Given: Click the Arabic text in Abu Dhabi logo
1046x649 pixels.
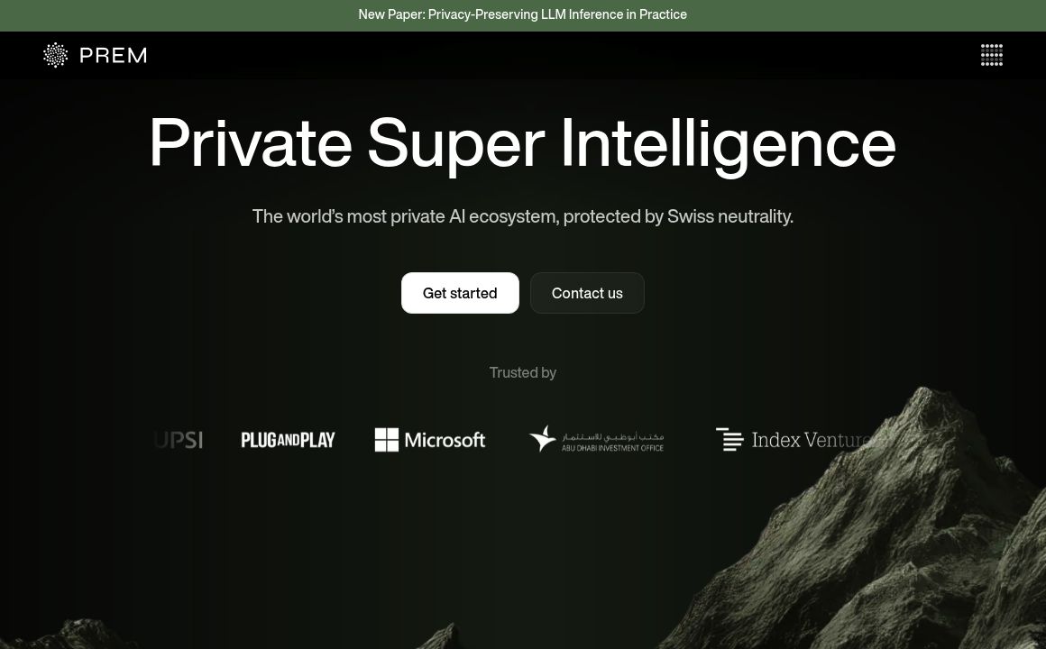Looking at the screenshot, I should pos(612,436).
